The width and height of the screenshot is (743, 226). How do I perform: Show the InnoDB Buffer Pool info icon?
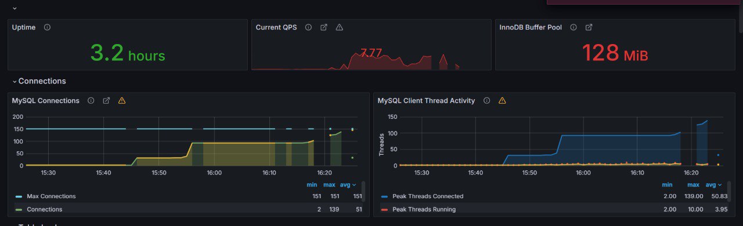573,27
